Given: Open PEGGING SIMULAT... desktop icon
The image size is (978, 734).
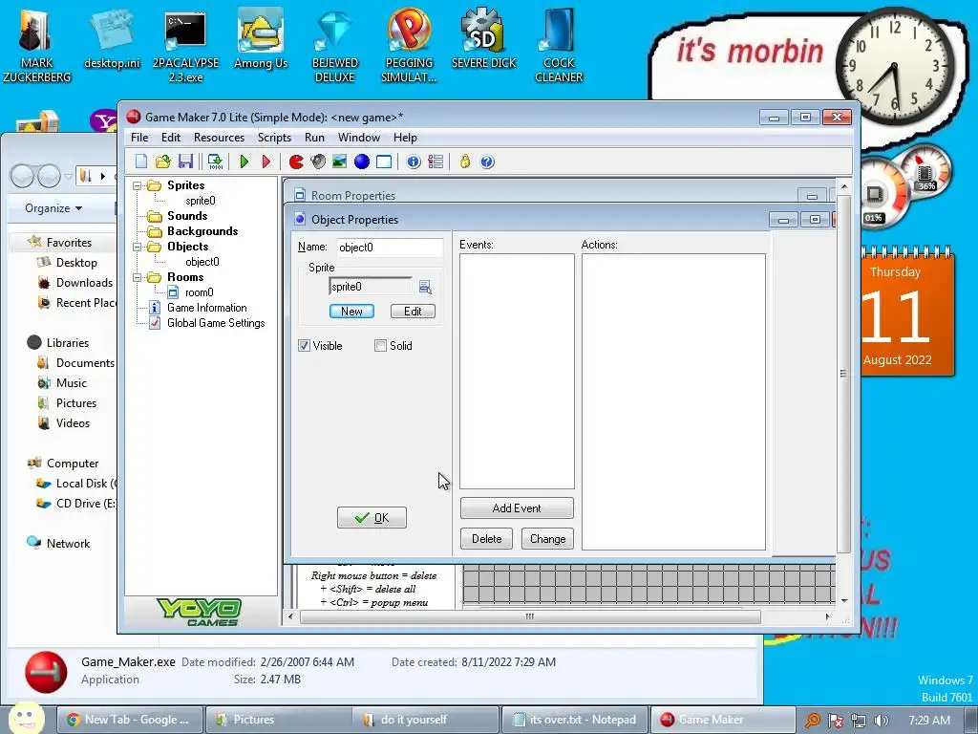Looking at the screenshot, I should (409, 46).
